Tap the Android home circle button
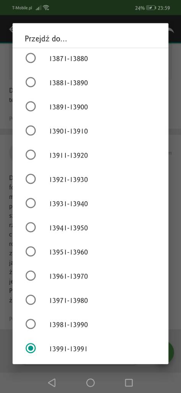This screenshot has height=393, width=181. [x=90, y=383]
